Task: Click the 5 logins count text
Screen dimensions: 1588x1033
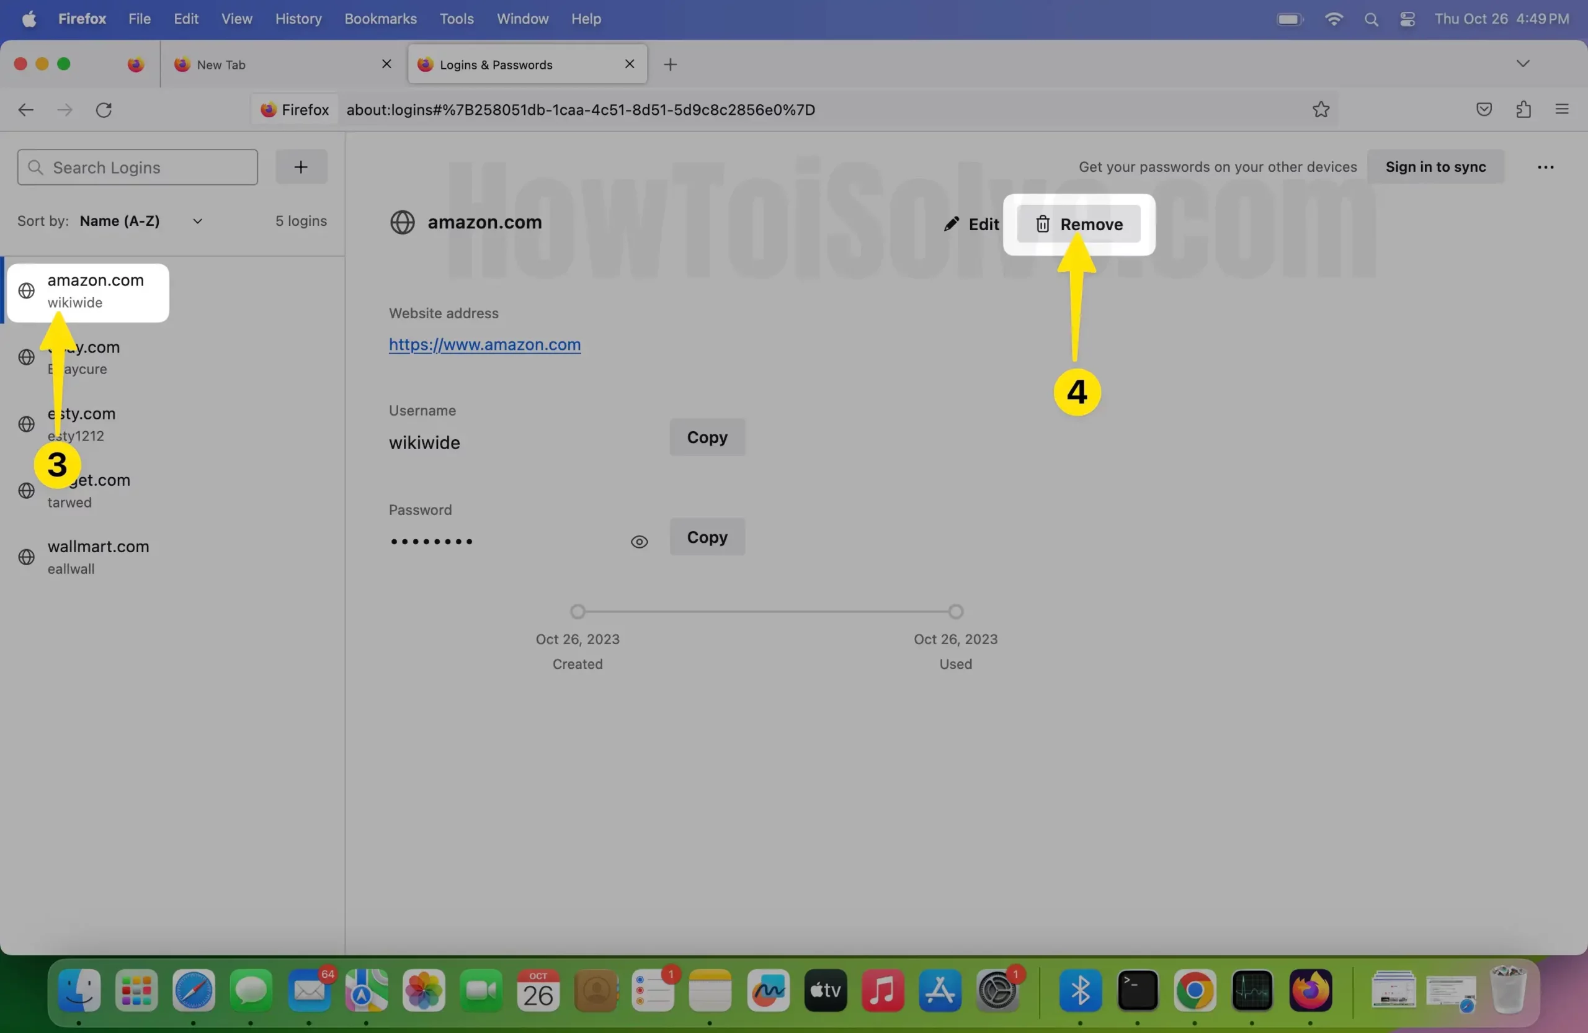Action: point(301,221)
